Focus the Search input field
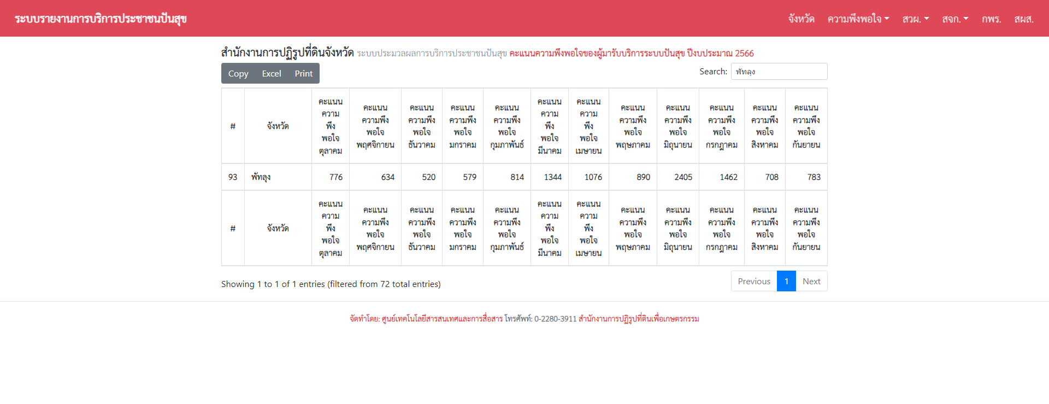Viewport: 1049px width, 404px height. pyautogui.click(x=779, y=72)
